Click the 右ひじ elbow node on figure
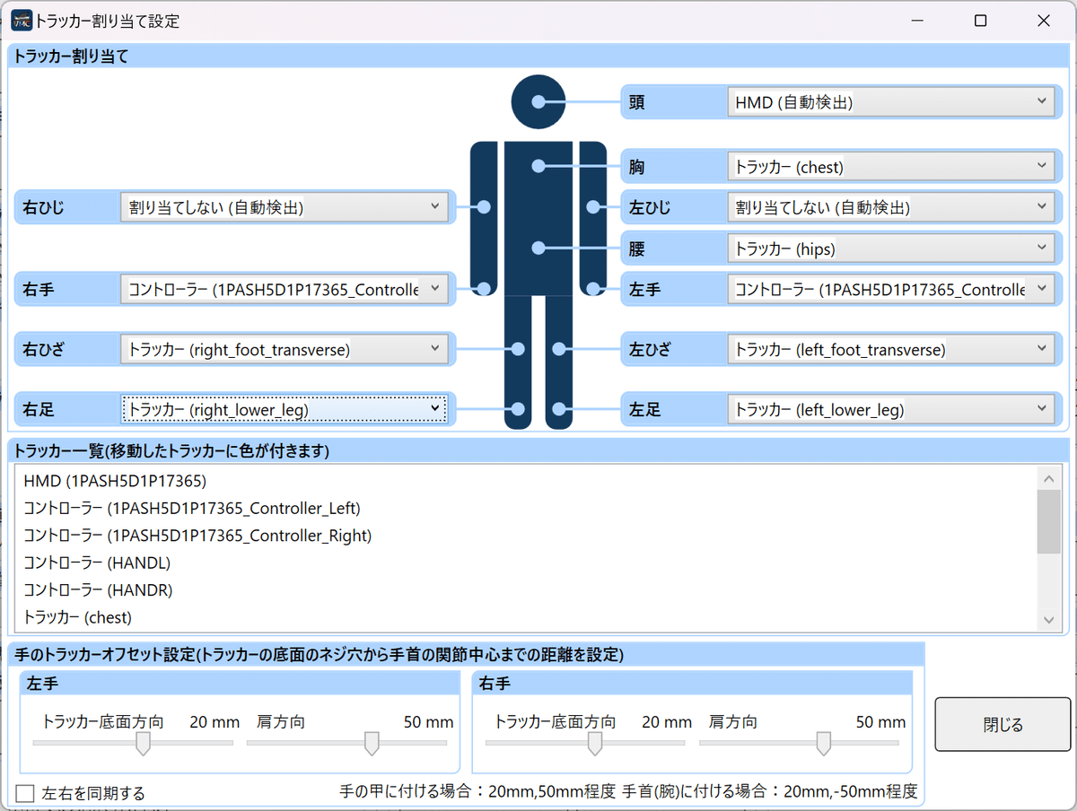The image size is (1077, 811). point(484,207)
